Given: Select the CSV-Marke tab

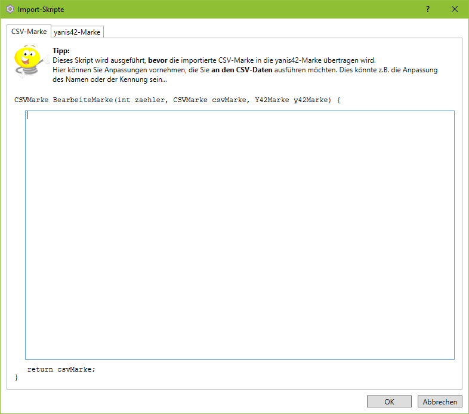Looking at the screenshot, I should coord(29,31).
